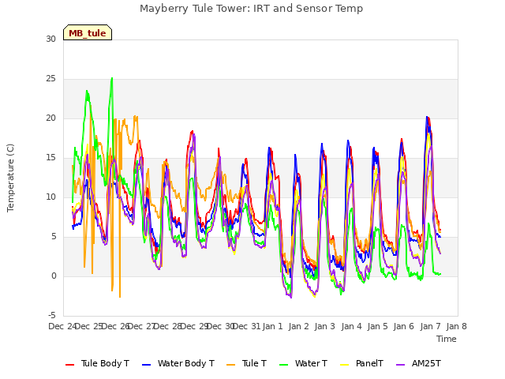Toggle the PanelT legend entry
Image resolution: width=505 pixels, height=379 pixels.
361,363
